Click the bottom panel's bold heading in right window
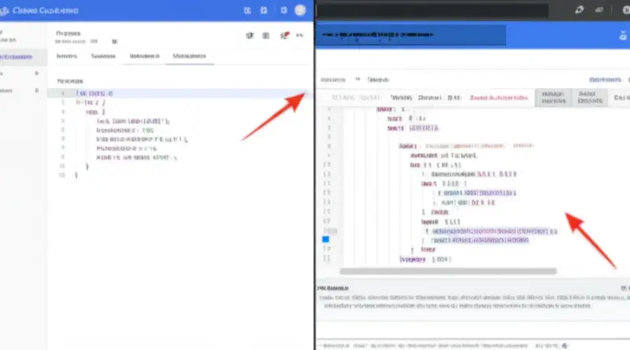This screenshot has height=350, width=630. (332, 288)
